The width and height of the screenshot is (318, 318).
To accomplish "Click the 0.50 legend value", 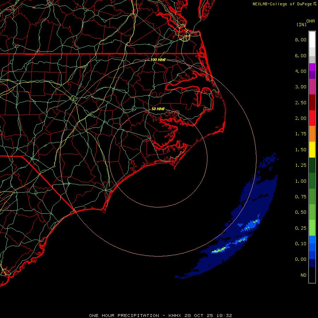I will [301, 212].
